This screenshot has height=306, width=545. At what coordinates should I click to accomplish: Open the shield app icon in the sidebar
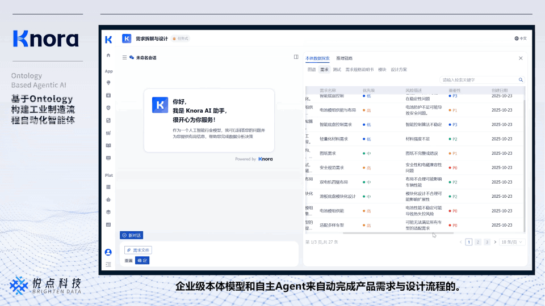point(108,108)
